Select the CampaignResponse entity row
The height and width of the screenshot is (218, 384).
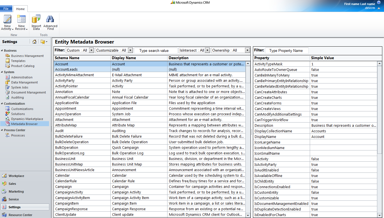[x=150, y=209]
